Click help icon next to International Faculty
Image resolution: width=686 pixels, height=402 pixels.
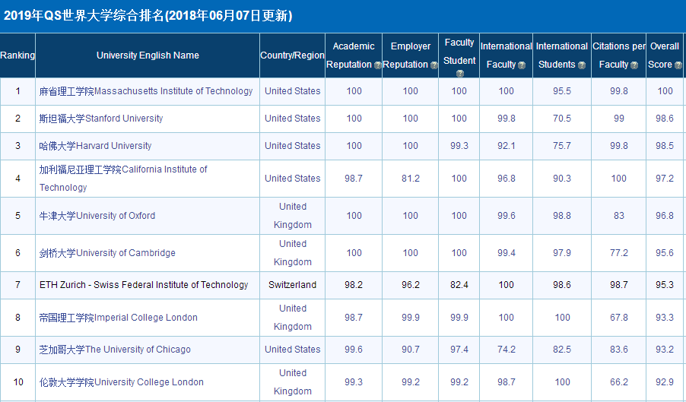(522, 65)
